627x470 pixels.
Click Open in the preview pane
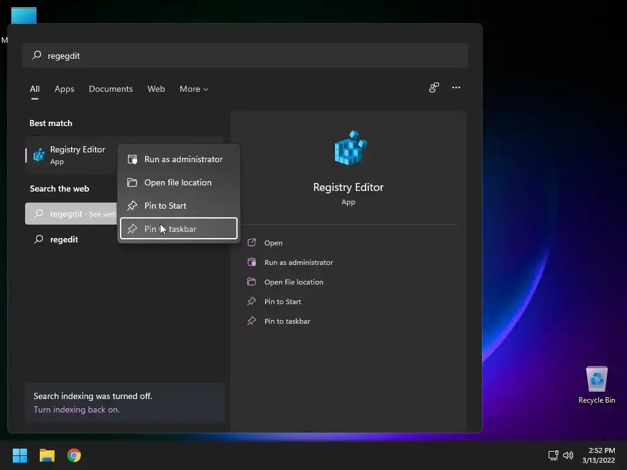coord(273,242)
